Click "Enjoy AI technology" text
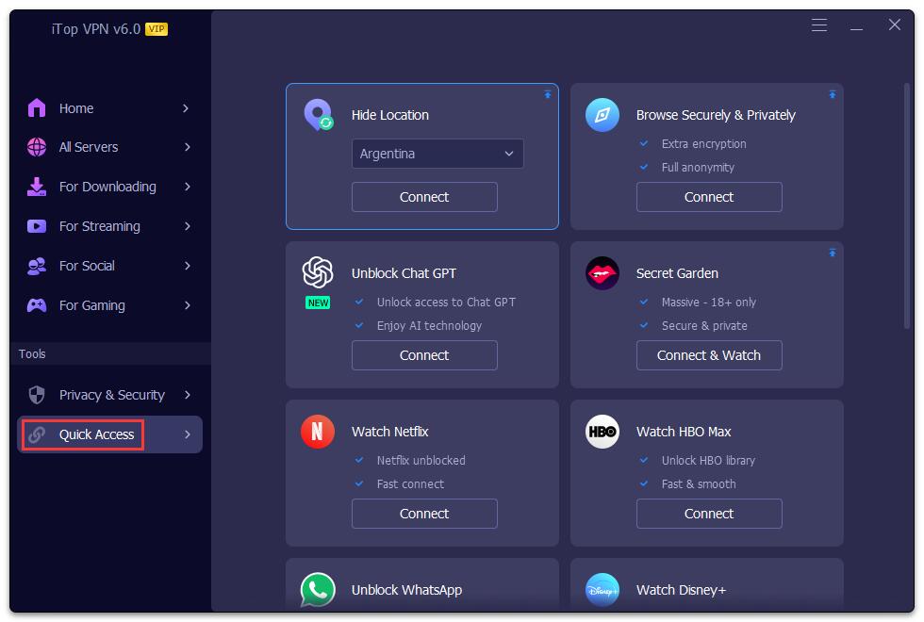This screenshot has width=924, height=622. pos(429,326)
